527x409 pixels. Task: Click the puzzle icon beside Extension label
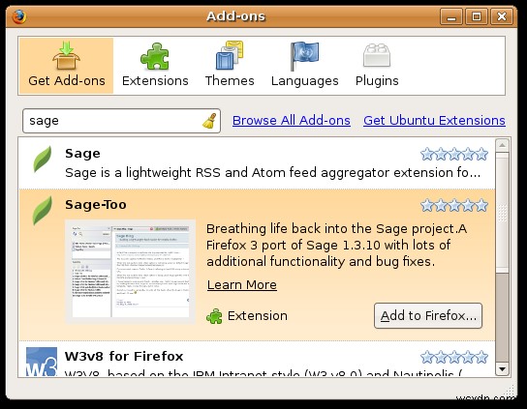(214, 316)
